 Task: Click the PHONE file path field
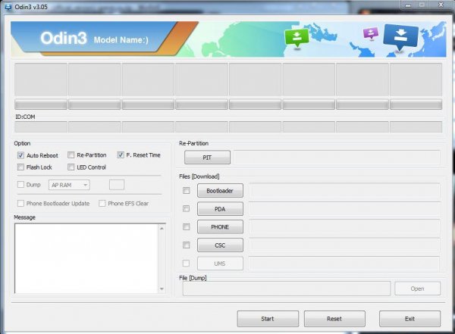tap(344, 226)
